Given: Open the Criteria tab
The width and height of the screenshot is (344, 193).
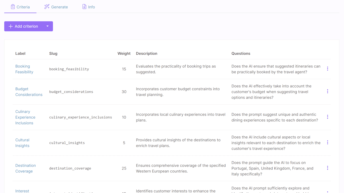Looking at the screenshot, I should point(20,7).
